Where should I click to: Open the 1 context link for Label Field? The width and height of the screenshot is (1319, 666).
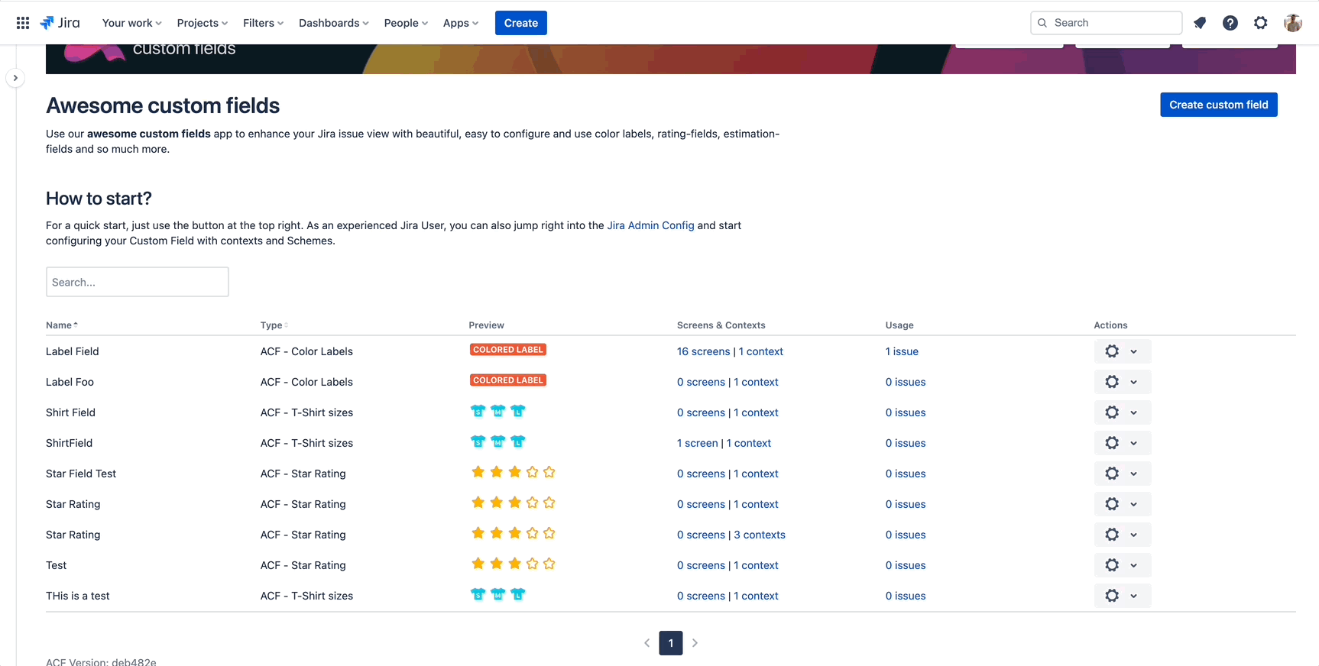click(x=761, y=351)
